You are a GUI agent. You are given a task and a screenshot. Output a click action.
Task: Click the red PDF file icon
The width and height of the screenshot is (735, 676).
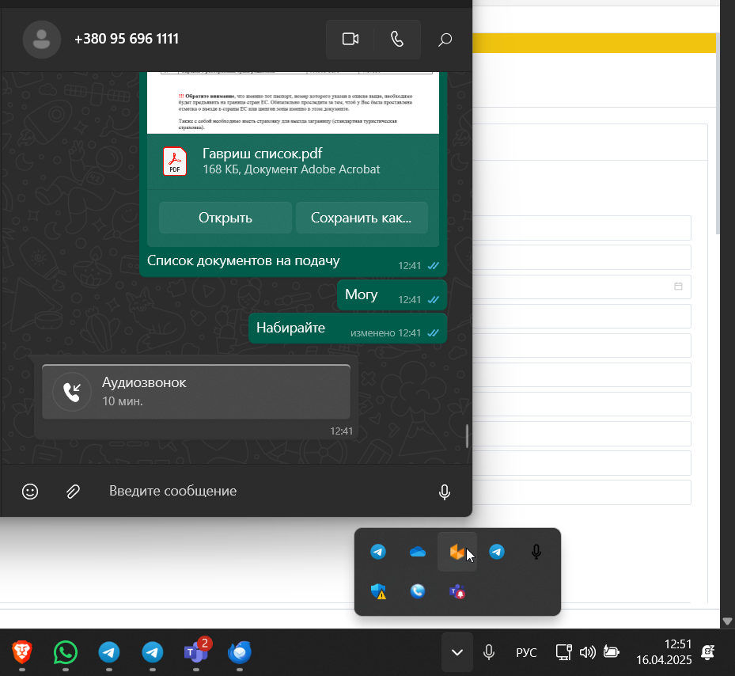[175, 161]
